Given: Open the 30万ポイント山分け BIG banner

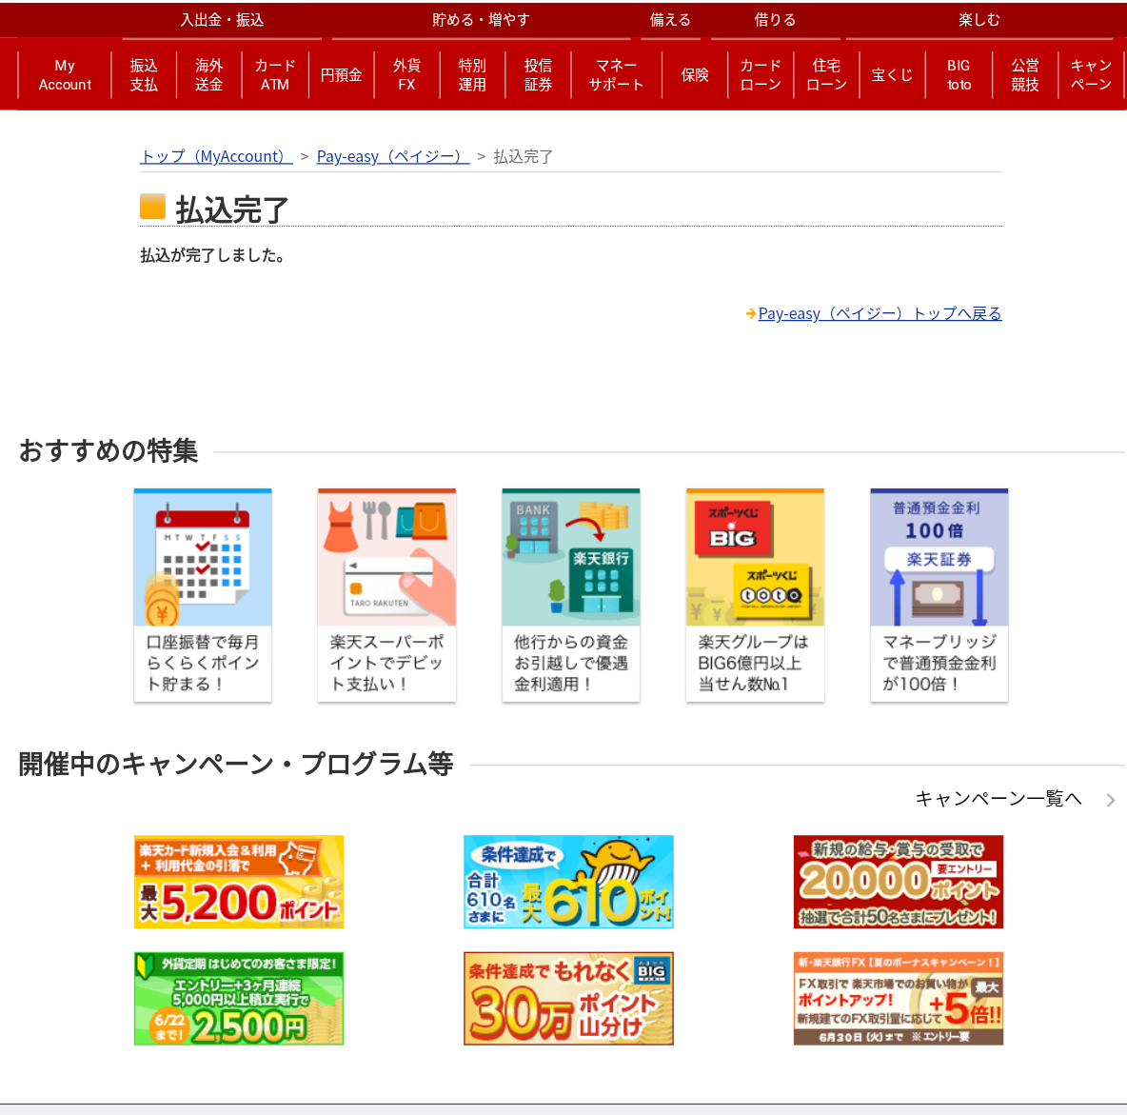Looking at the screenshot, I should click(x=568, y=999).
